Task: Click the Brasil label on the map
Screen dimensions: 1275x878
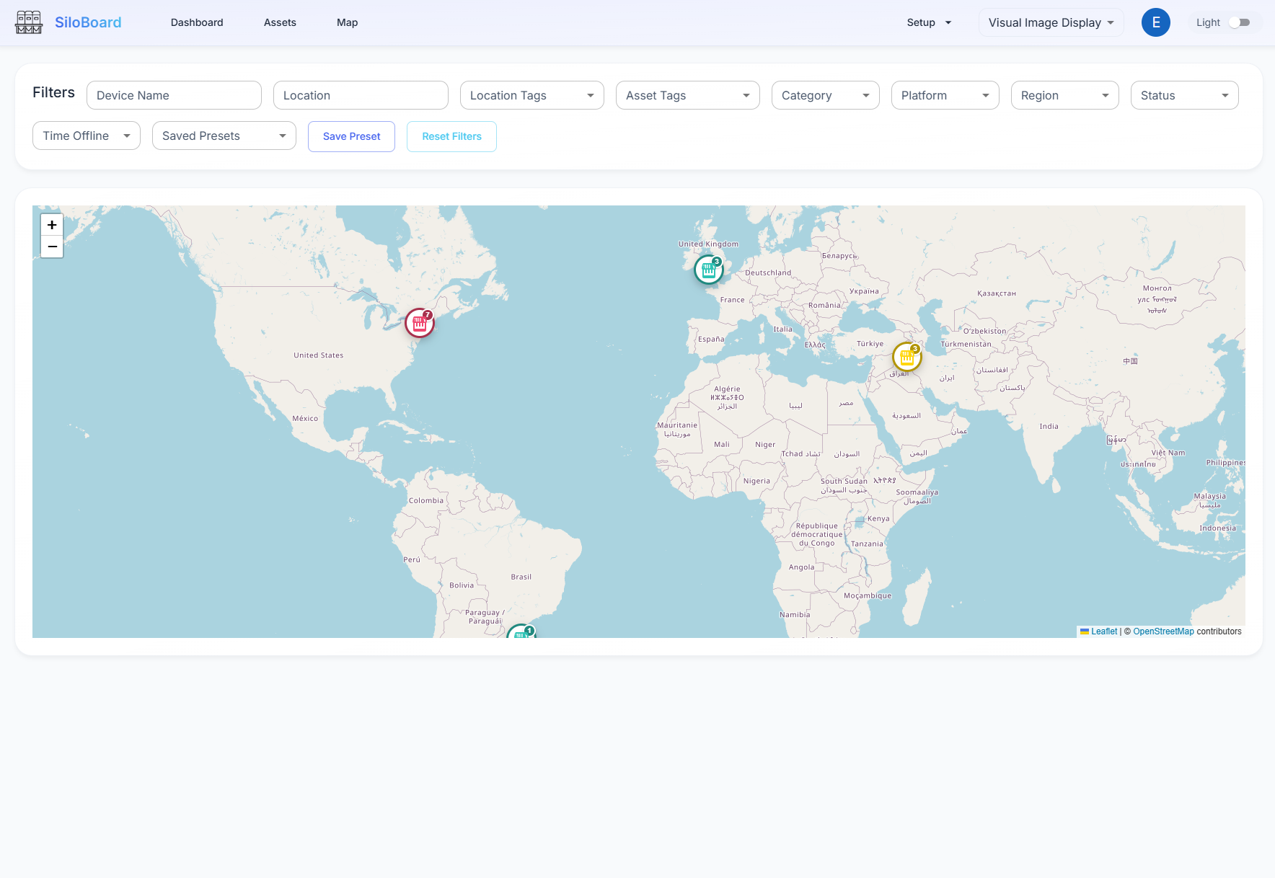Action: 521,577
